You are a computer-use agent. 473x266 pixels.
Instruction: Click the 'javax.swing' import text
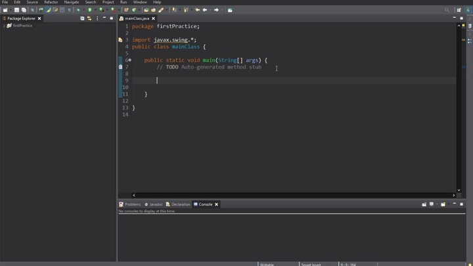pyautogui.click(x=170, y=40)
